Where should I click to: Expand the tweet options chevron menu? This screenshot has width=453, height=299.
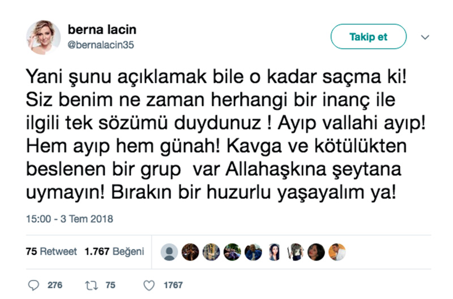(426, 37)
